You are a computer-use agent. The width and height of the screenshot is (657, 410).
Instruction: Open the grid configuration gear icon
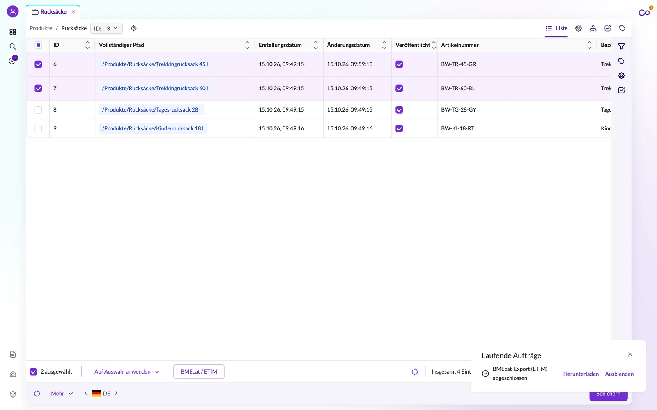click(x=579, y=28)
